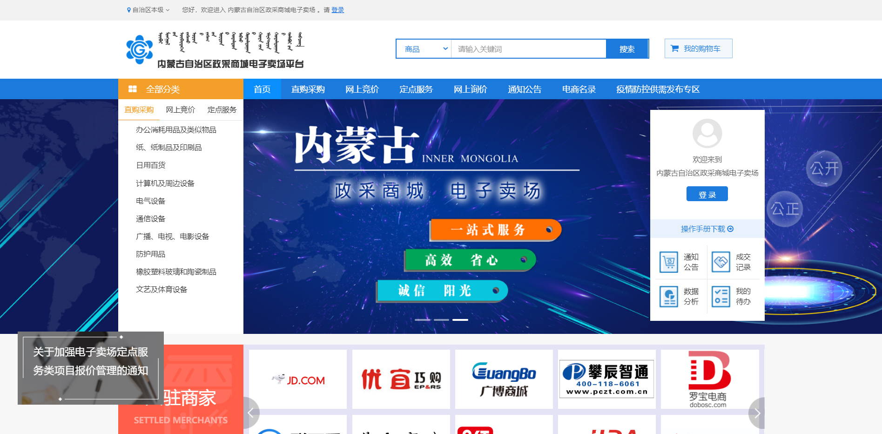
Task: Open the 疫情防控供需发布专区 menu
Action: 657,89
